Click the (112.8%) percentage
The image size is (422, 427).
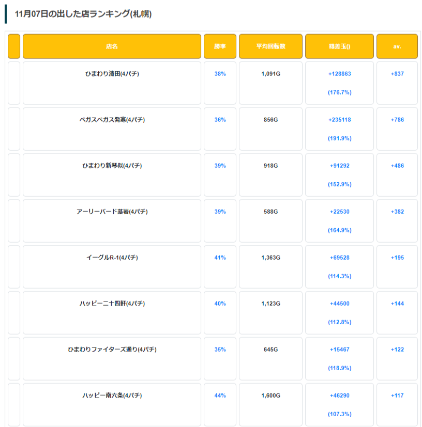340,322
